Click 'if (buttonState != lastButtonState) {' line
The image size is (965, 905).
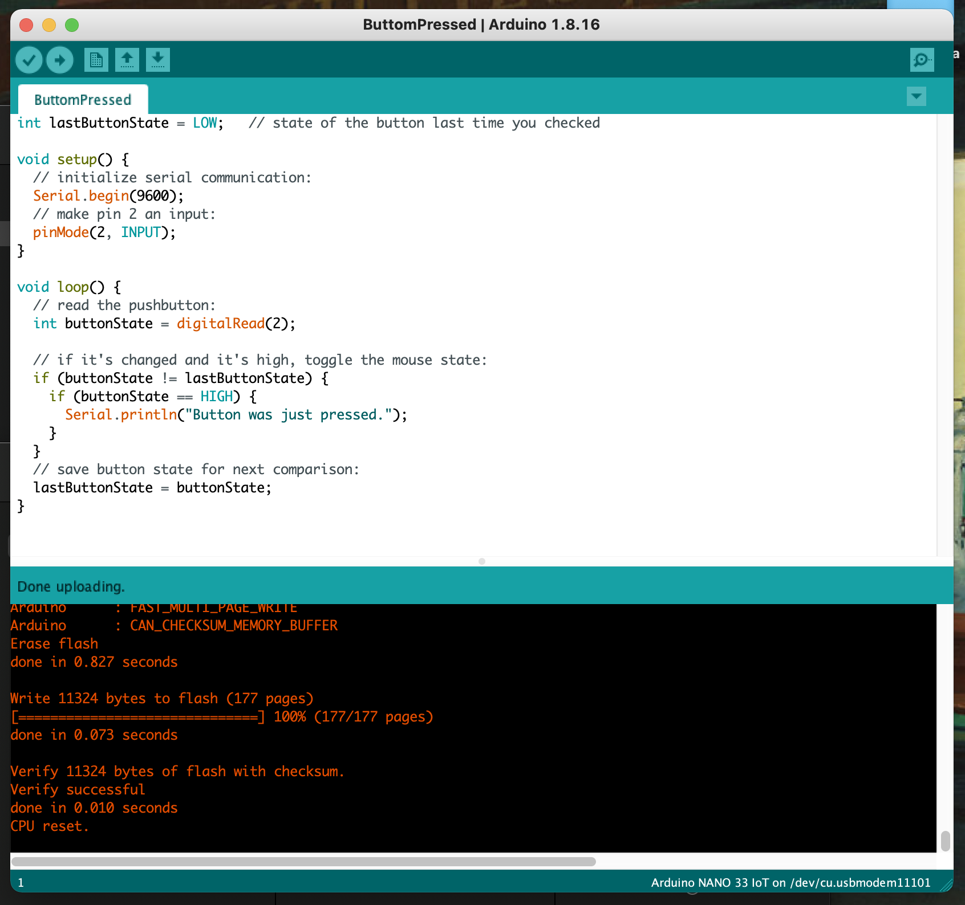(181, 378)
